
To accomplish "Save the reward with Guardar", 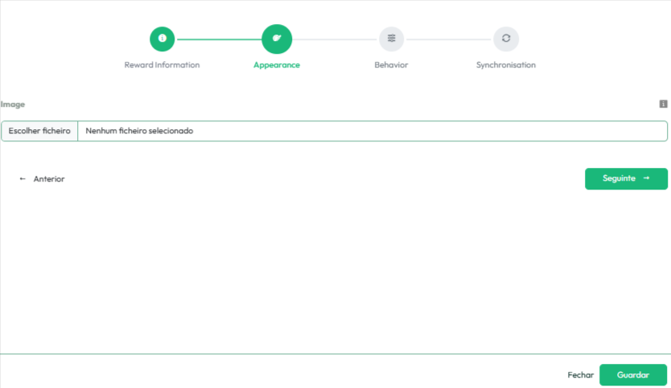I will click(x=632, y=375).
